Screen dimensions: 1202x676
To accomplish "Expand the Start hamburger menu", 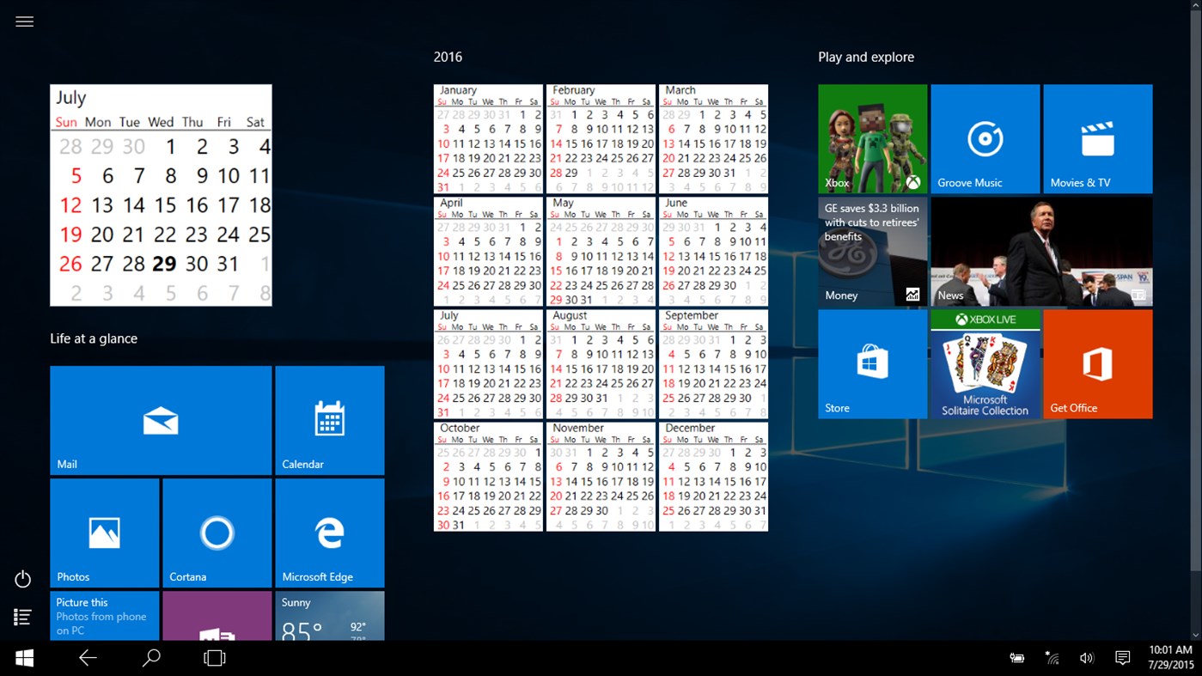I will (x=24, y=21).
